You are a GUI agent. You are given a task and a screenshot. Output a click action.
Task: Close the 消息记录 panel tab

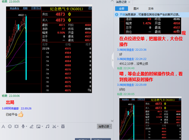point(129,2)
